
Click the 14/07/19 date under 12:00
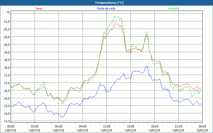coord(106,130)
